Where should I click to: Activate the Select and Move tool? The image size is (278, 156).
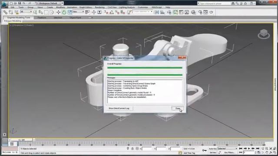point(58,12)
